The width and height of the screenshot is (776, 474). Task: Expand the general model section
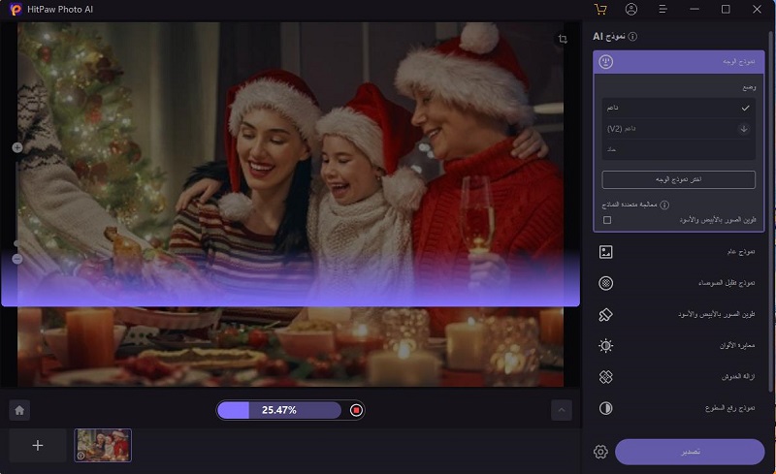coord(678,252)
